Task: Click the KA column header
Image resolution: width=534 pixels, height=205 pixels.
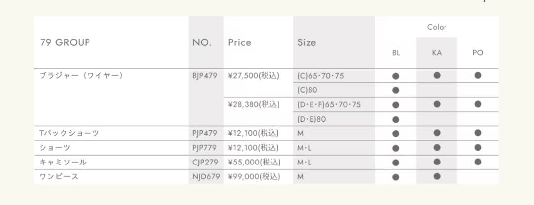Action: point(437,53)
